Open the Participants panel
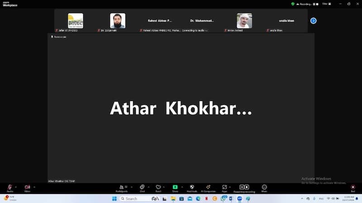The width and height of the screenshot is (362, 203). click(121, 187)
